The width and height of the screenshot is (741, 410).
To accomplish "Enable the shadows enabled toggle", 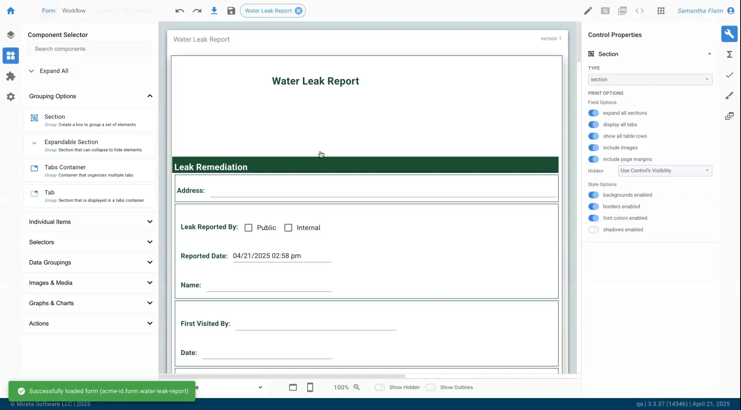I will pos(594,229).
